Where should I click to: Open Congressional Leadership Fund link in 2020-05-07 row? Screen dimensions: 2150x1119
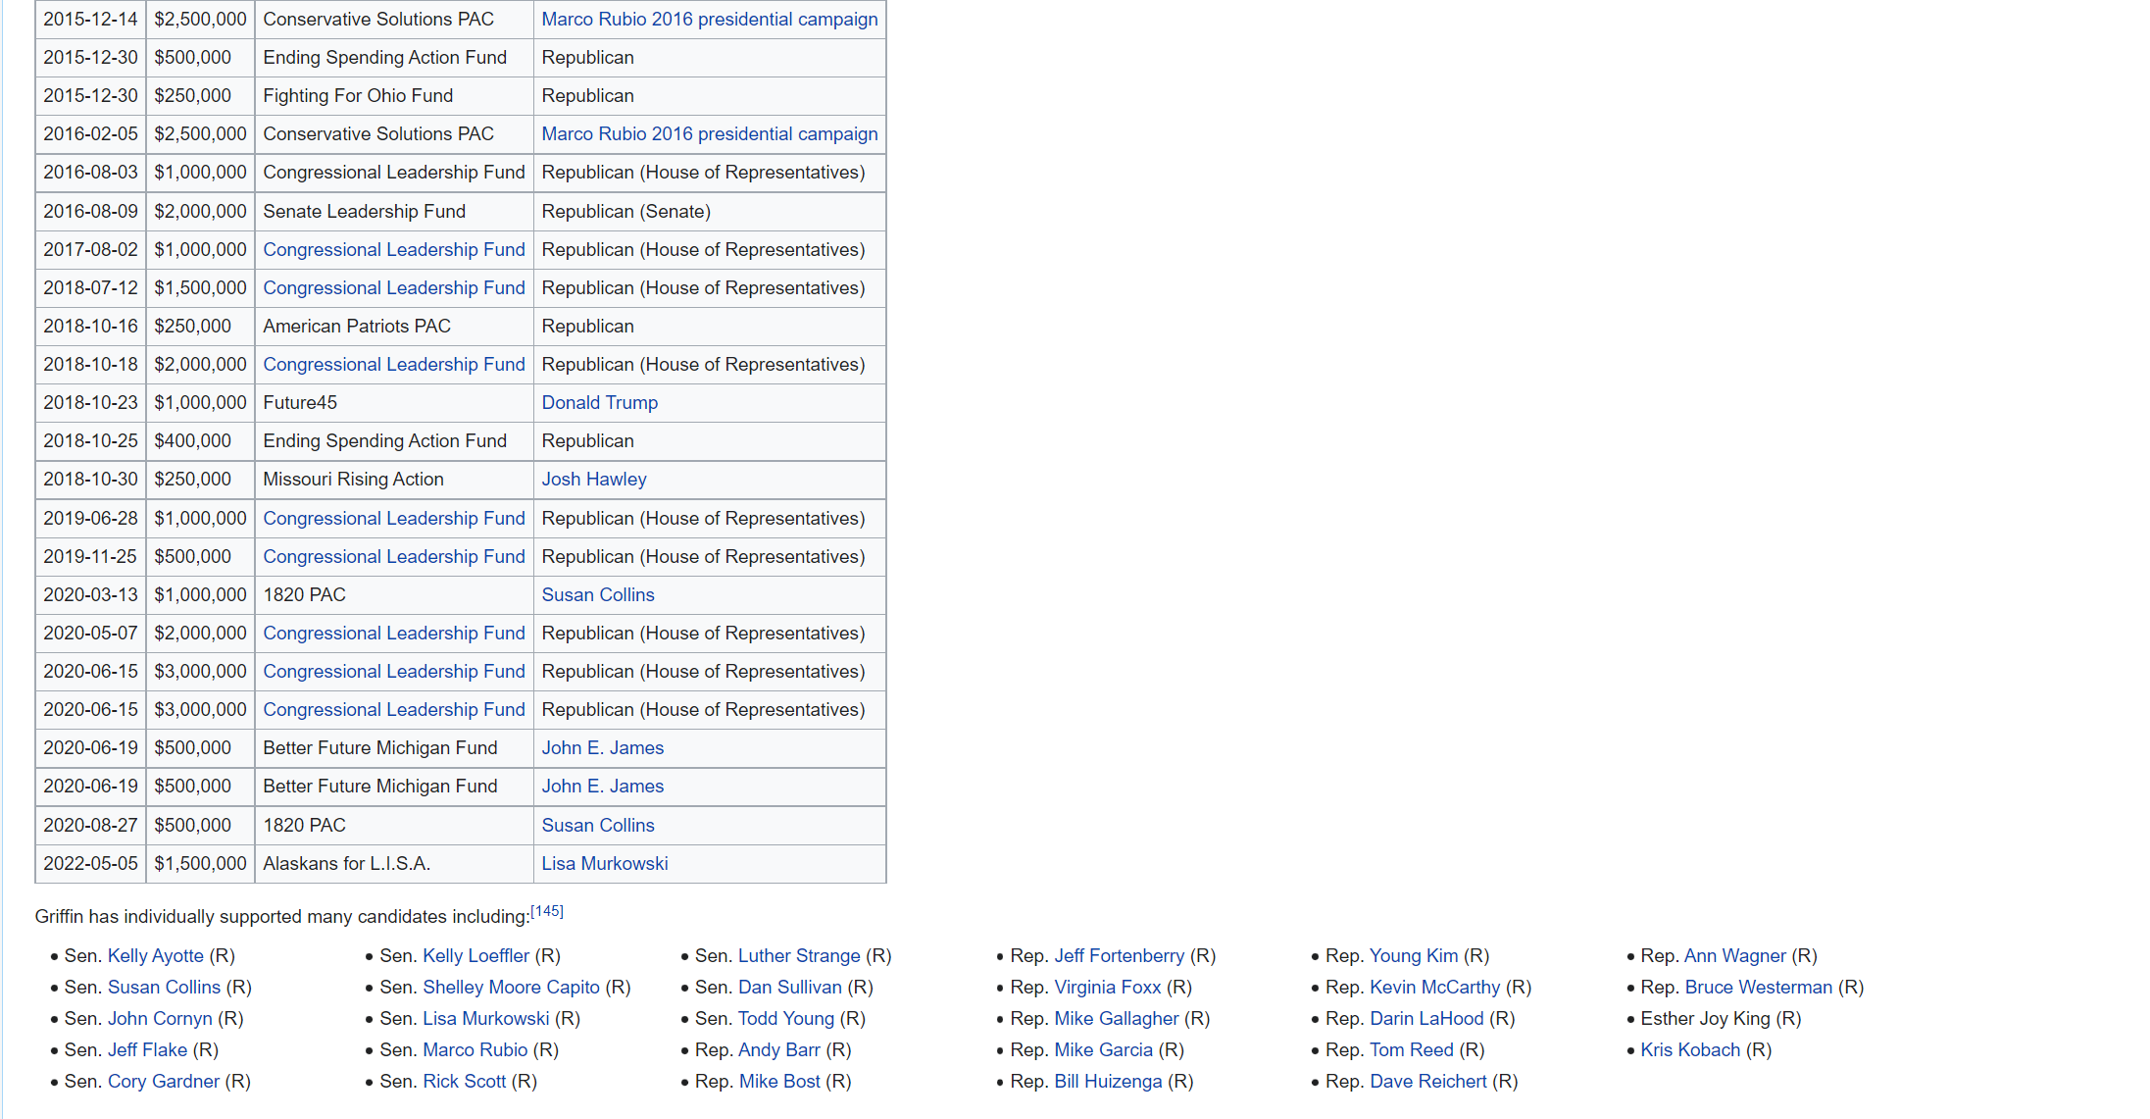click(394, 633)
